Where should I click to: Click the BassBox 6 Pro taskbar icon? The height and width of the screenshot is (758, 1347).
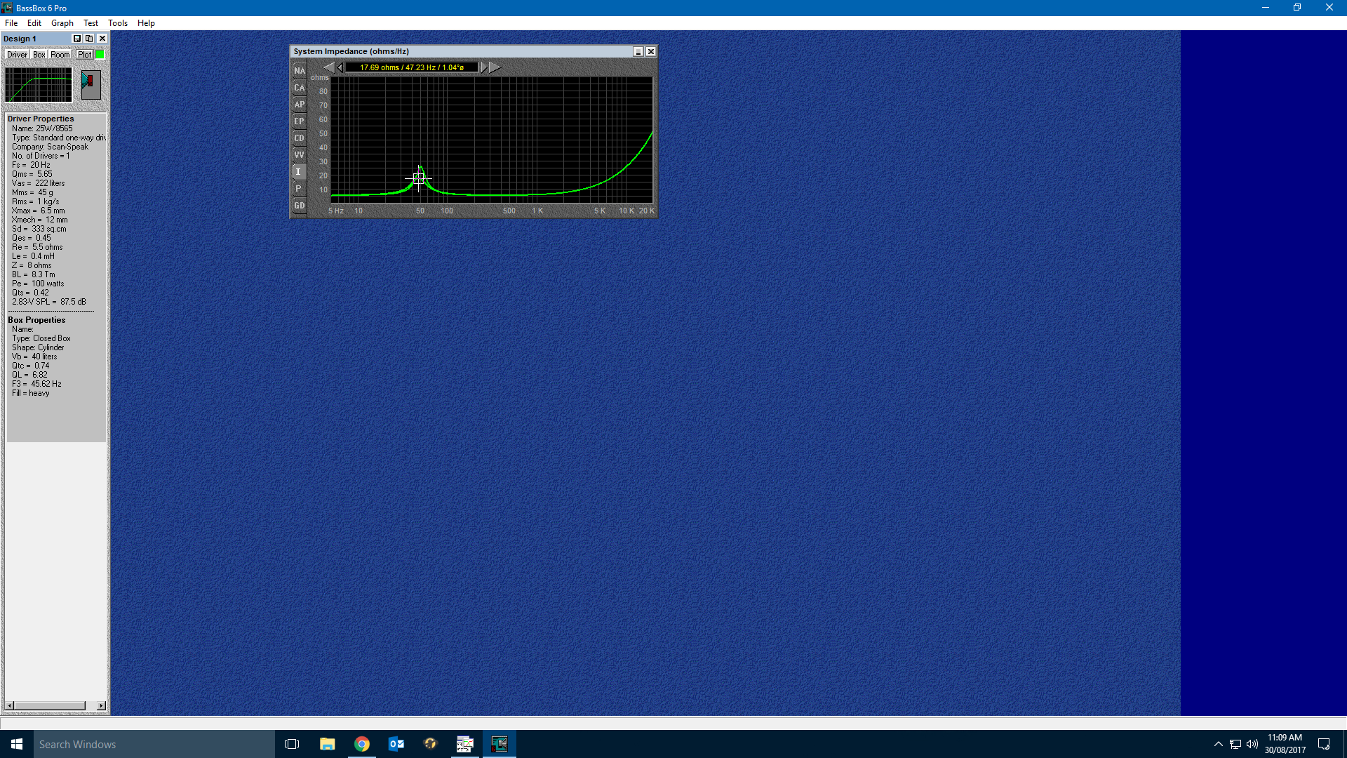click(500, 744)
